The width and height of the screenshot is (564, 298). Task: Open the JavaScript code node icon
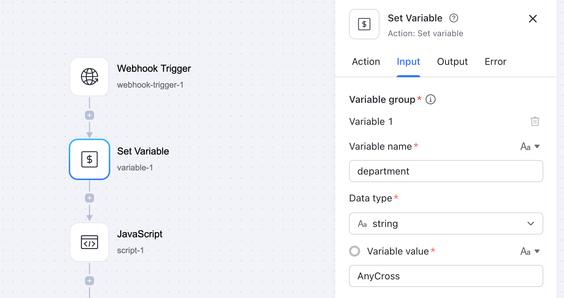90,242
